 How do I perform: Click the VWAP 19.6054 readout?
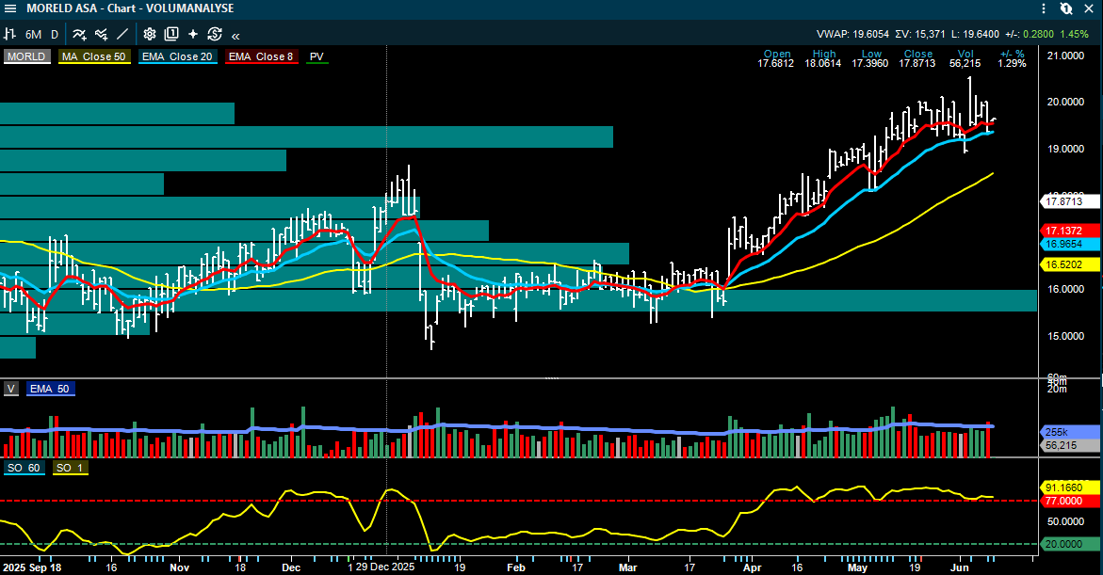(852, 35)
